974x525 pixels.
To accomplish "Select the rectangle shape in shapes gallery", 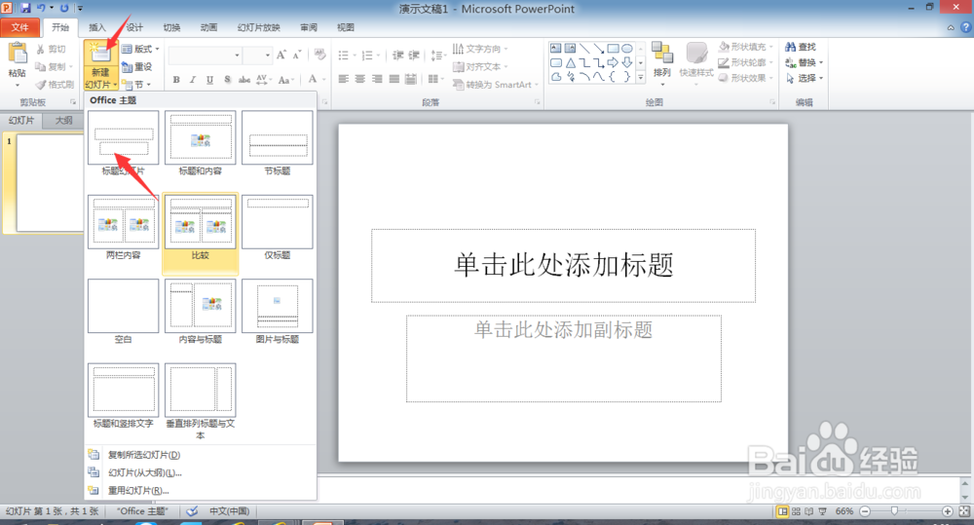I will 613,49.
